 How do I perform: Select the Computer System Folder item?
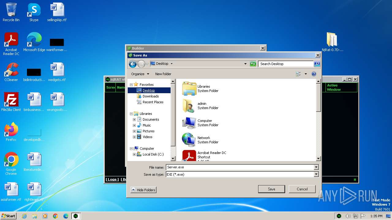201,123
